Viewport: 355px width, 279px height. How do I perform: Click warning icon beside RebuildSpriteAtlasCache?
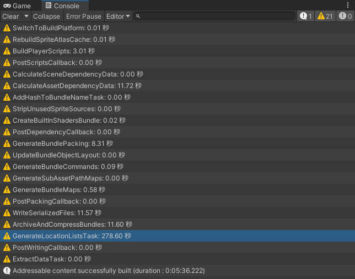click(7, 40)
